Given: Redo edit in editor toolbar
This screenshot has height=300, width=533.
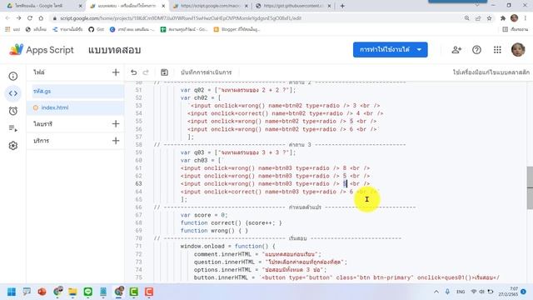Looking at the screenshot, I should 146,72.
